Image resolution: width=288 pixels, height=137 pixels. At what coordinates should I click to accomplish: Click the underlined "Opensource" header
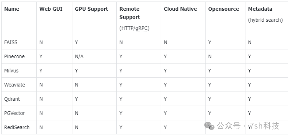223,9
